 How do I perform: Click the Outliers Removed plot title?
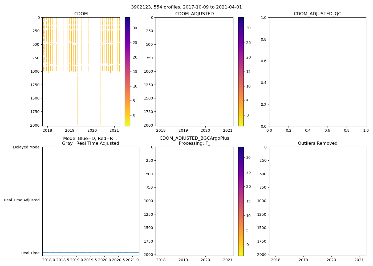click(317, 143)
